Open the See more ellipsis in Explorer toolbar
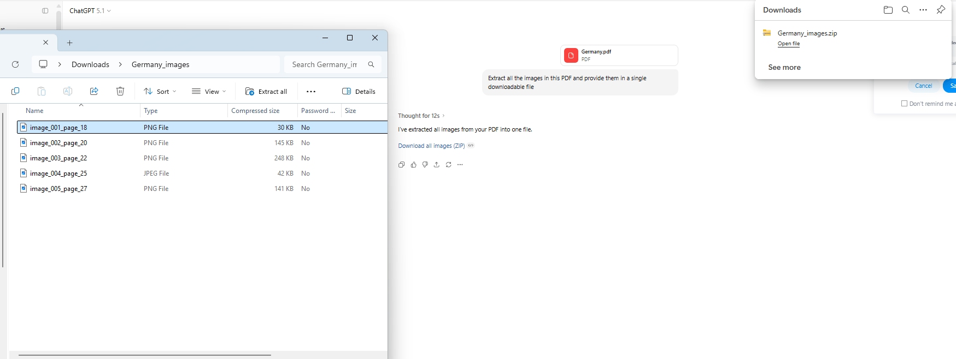 tap(311, 92)
